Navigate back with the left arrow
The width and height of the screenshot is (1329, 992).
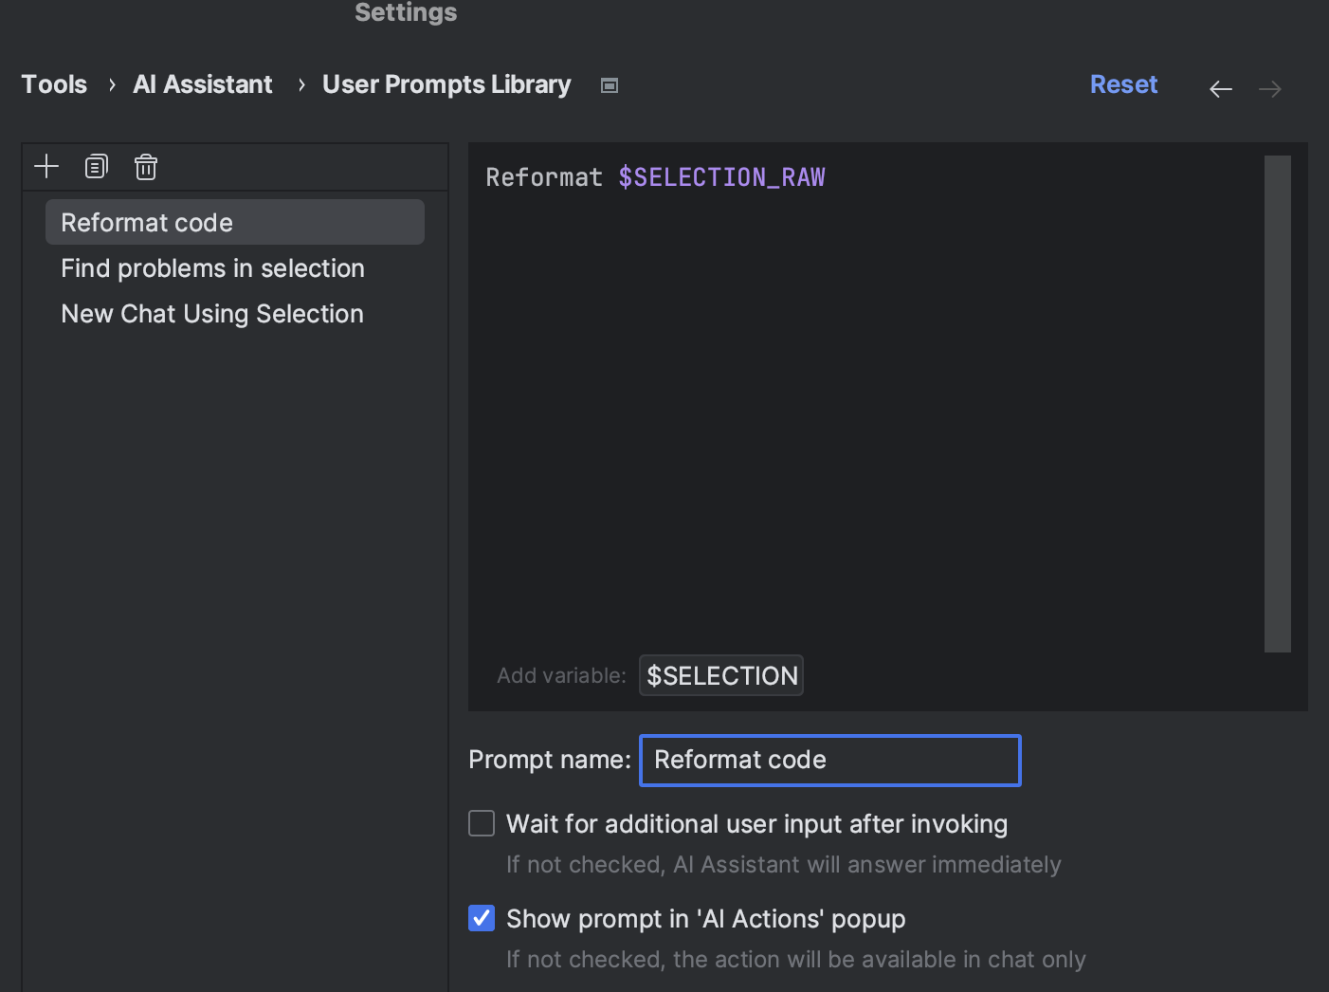(x=1220, y=89)
